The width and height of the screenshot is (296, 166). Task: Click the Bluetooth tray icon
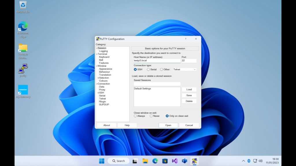(x=249, y=161)
